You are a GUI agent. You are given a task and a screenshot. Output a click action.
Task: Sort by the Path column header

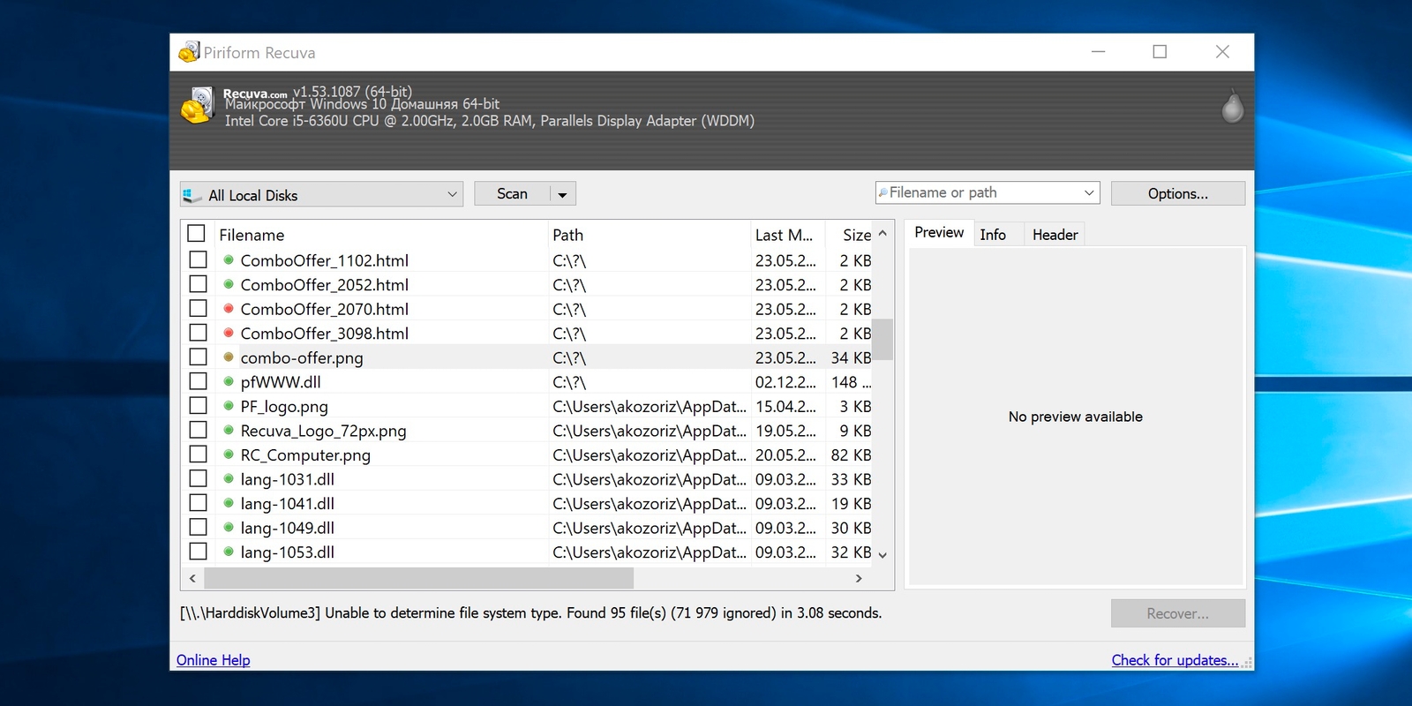pyautogui.click(x=649, y=235)
